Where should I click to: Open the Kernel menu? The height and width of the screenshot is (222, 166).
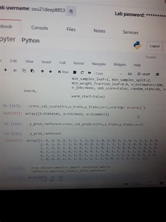pos(79,63)
